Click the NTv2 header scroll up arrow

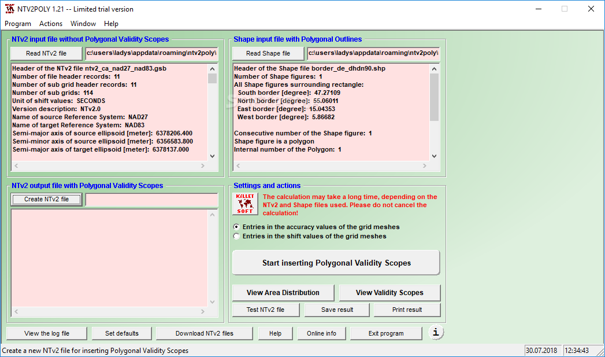[212, 69]
